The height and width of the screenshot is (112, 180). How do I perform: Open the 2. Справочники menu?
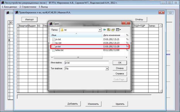28,7
